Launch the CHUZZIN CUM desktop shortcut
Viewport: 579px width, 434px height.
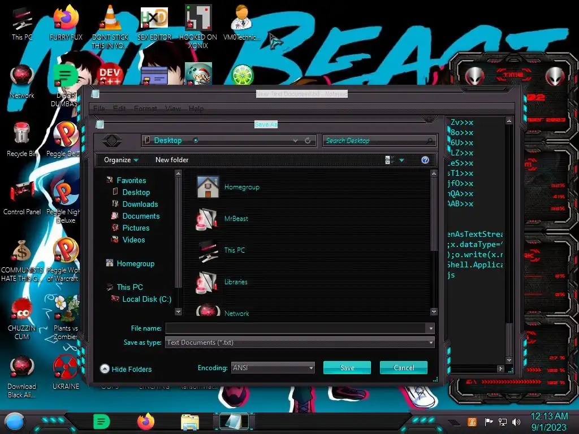pyautogui.click(x=22, y=319)
